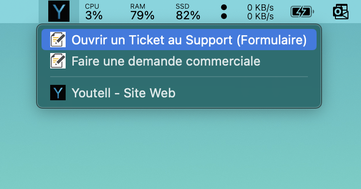This screenshot has width=361, height=189.
Task: Open the Outlook menu bar icon
Action: (341, 12)
